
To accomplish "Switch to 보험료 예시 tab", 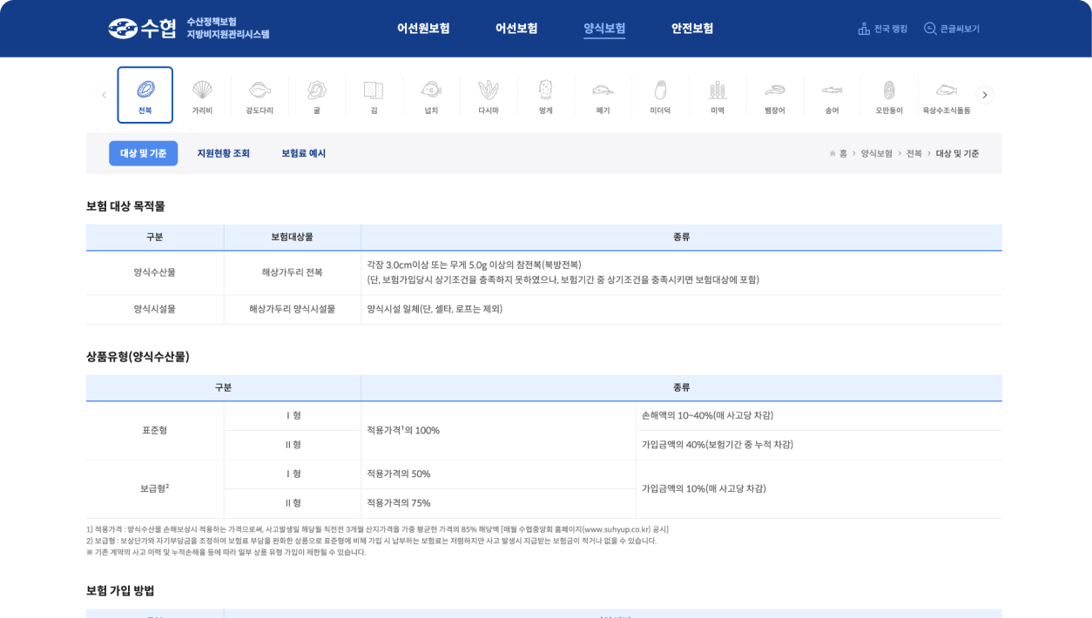I will click(303, 153).
